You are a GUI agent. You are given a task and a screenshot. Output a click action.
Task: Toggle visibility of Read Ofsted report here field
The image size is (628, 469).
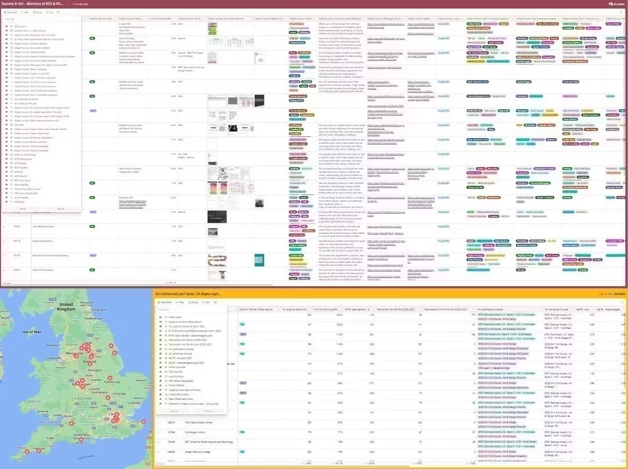161,399
